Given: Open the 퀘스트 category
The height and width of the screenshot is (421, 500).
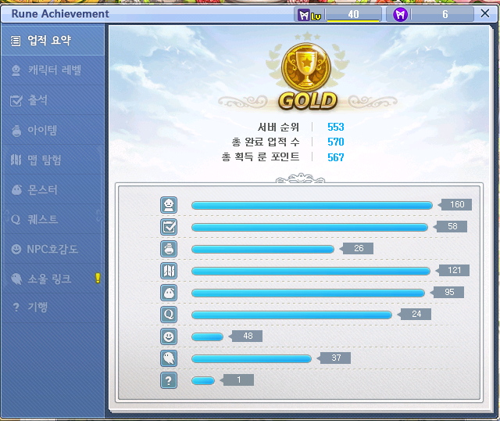Looking at the screenshot, I should 52,219.
